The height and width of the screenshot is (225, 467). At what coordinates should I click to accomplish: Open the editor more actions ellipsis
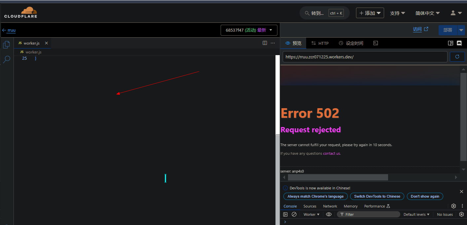(x=273, y=43)
